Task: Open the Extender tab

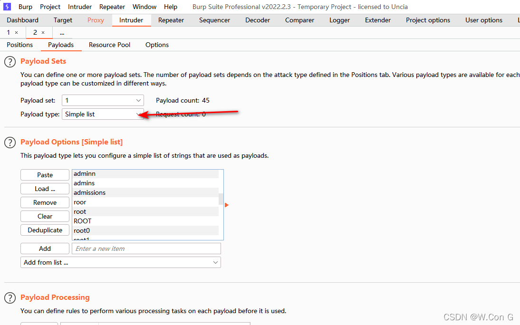Action: [378, 20]
